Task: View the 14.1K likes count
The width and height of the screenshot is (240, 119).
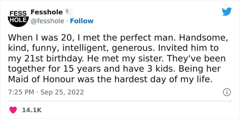Action: [x=32, y=110]
